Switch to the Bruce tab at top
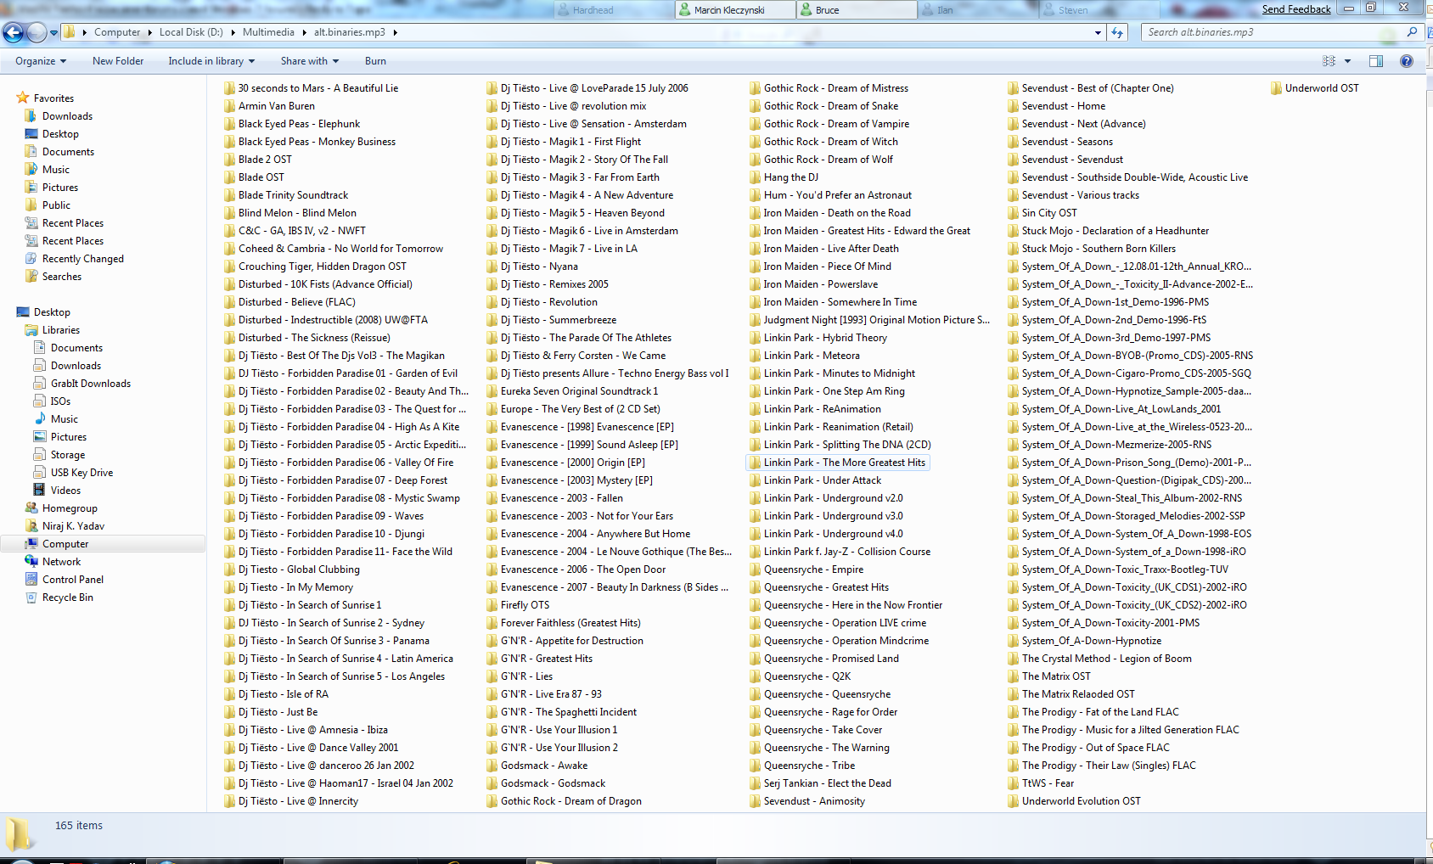This screenshot has height=864, width=1433. click(857, 10)
